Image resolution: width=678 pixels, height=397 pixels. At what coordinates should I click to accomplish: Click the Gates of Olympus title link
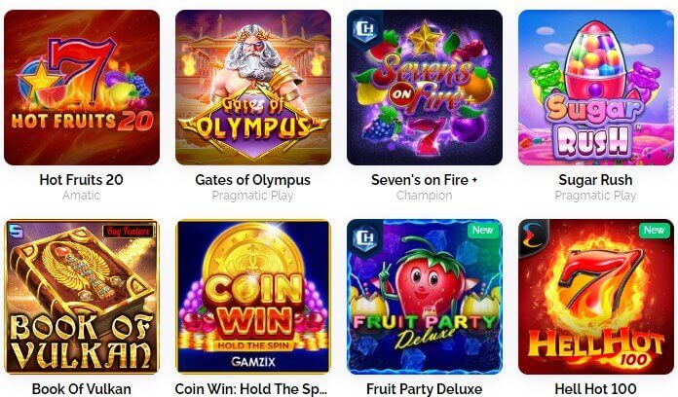tap(253, 180)
